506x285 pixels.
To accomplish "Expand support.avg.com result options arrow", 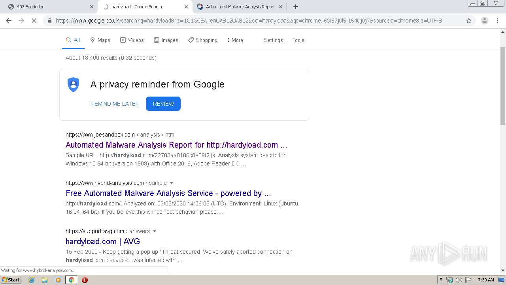I will pyautogui.click(x=155, y=231).
